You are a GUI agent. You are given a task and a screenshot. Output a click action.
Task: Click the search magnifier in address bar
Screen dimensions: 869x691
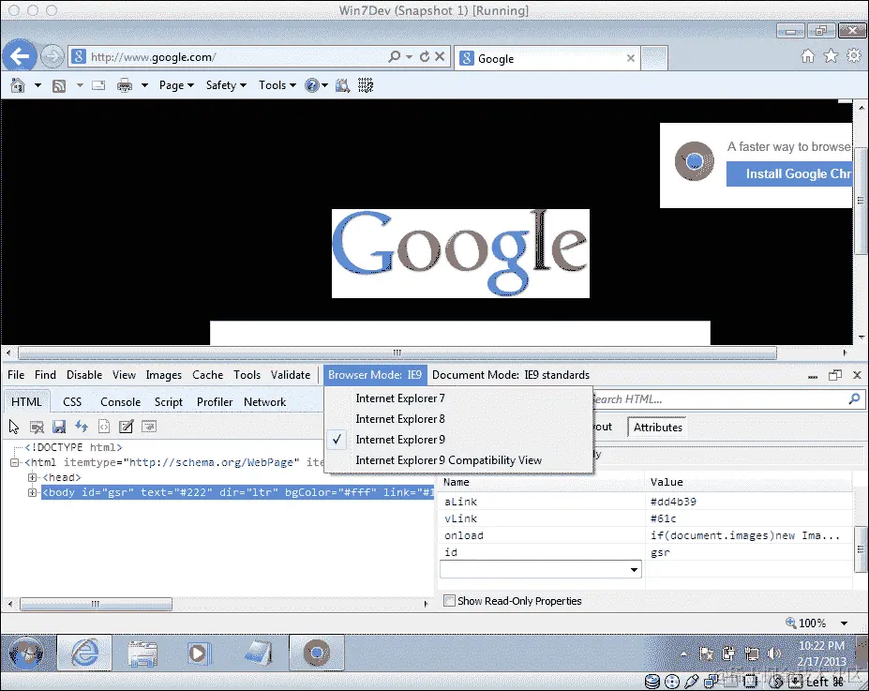[x=394, y=56]
